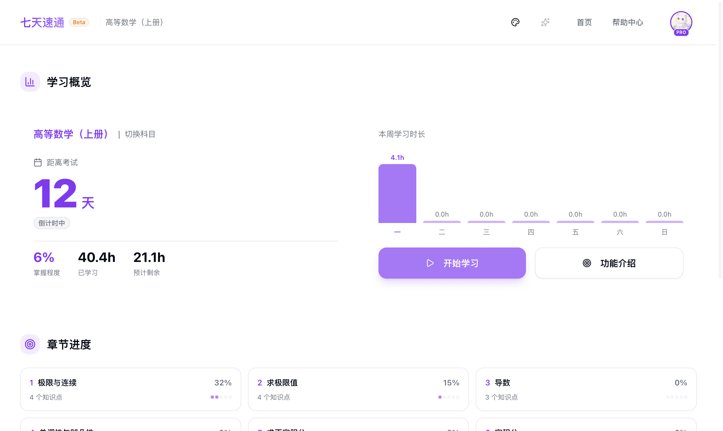Click progress dots of 极限与连续
The height and width of the screenshot is (431, 723).
point(221,397)
